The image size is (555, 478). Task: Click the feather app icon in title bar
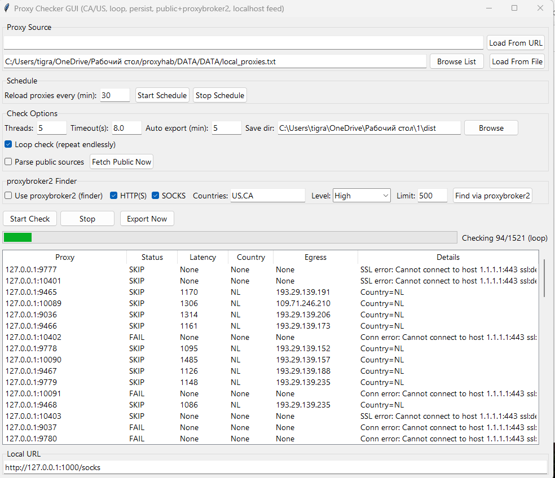[x=6, y=8]
